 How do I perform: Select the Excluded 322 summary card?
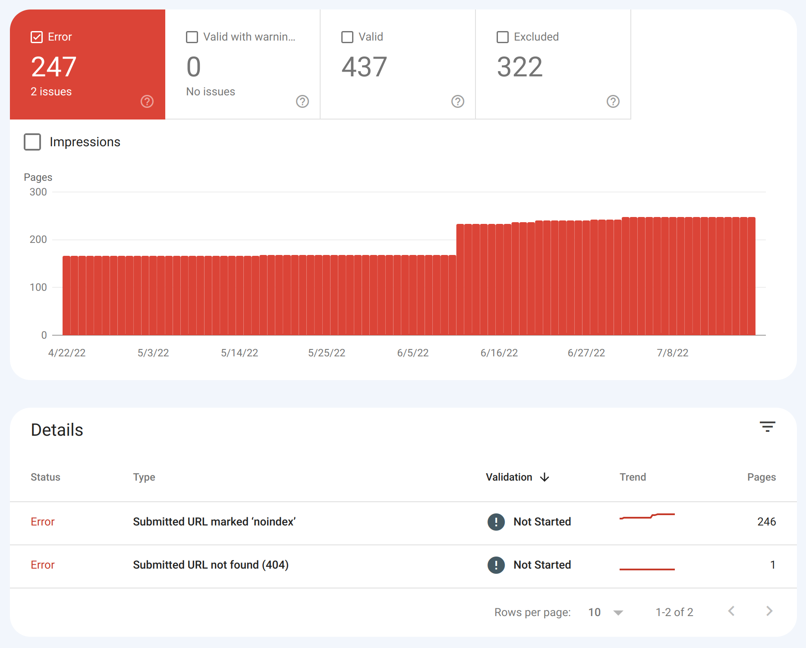pyautogui.click(x=553, y=64)
